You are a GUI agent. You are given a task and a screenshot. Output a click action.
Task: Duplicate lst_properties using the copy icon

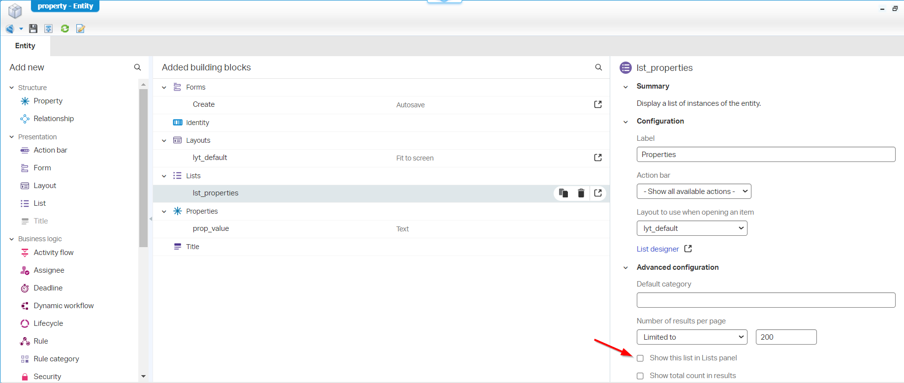tap(563, 193)
